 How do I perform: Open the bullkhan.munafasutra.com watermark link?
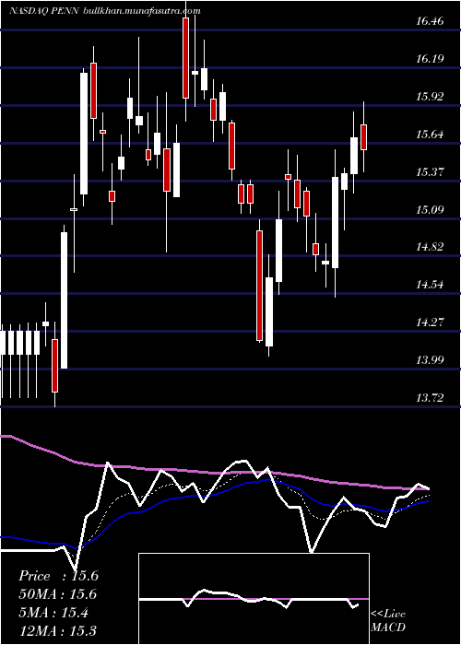click(142, 11)
